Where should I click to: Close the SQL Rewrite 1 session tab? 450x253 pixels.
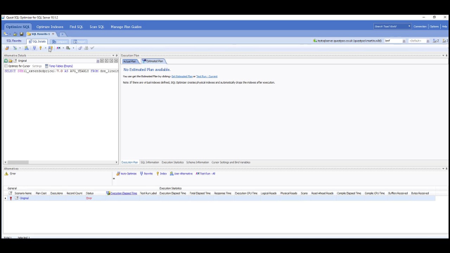53,34
